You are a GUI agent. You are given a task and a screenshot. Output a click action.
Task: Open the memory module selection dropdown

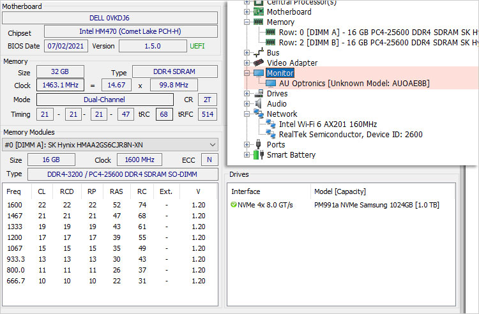[x=213, y=145]
